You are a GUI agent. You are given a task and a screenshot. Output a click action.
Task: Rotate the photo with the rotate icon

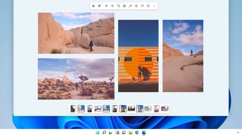tap(118, 6)
